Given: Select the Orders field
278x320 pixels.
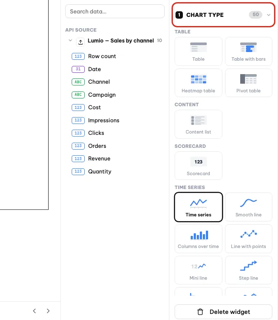Looking at the screenshot, I should pyautogui.click(x=97, y=146).
